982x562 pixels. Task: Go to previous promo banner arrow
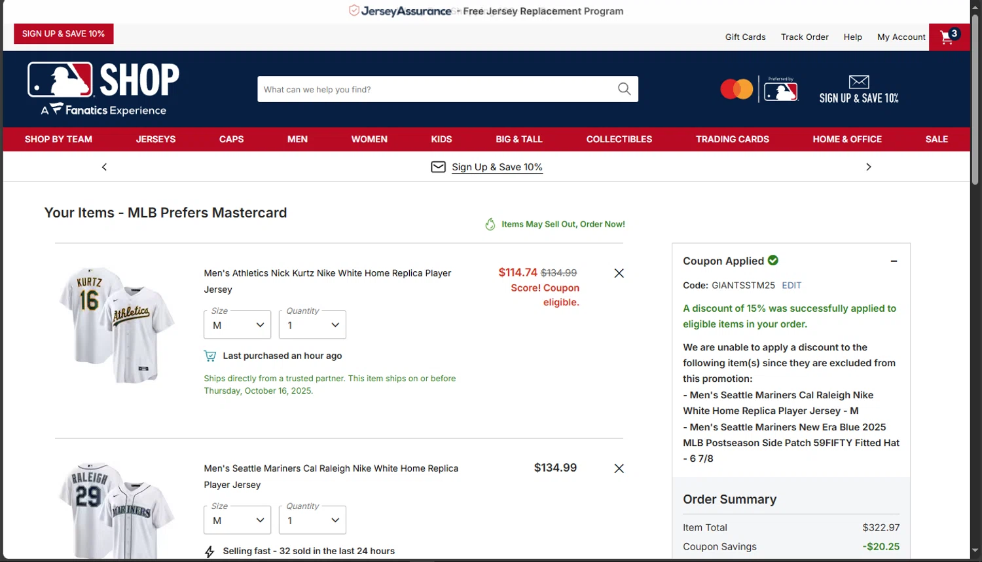pos(104,167)
